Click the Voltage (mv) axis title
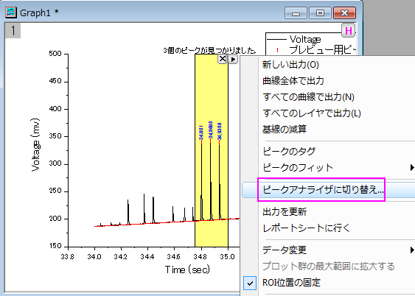 [x=35, y=145]
